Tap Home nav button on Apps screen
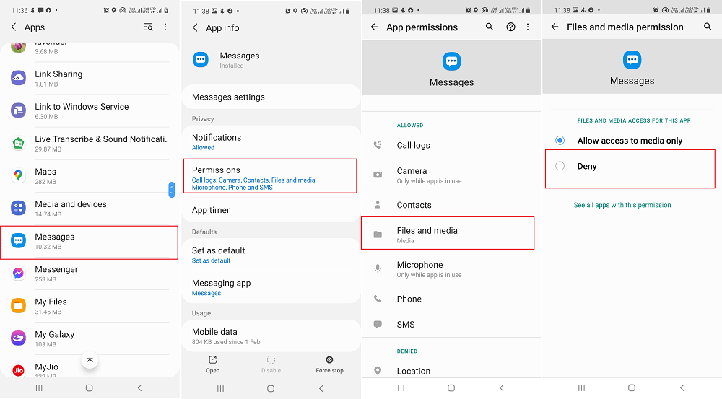 pos(90,388)
